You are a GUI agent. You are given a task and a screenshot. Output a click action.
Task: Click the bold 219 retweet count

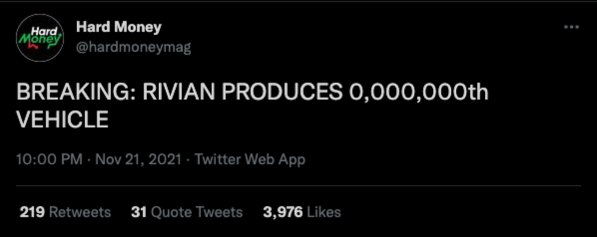click(x=32, y=212)
